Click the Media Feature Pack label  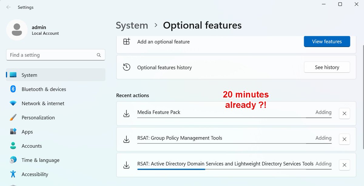159,112
